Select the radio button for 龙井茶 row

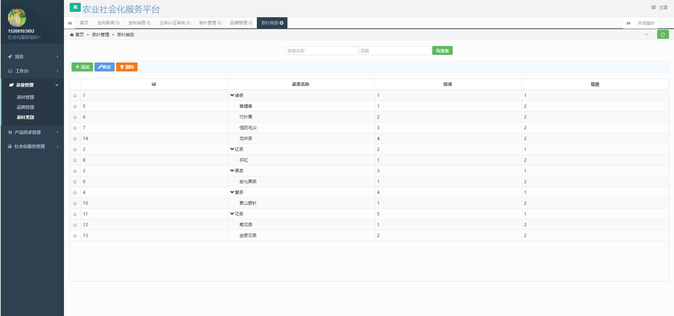click(x=75, y=139)
